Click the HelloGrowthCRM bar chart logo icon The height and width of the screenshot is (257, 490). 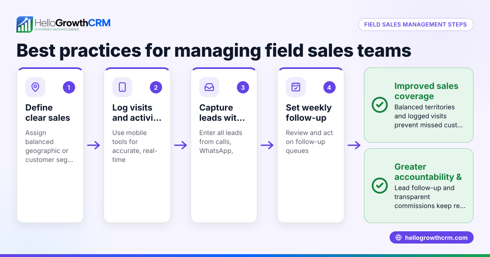click(24, 24)
